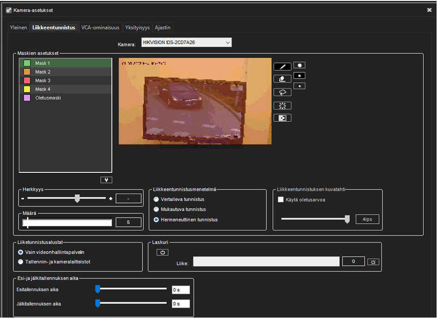
Task: Select the smallest brush size
Action: click(x=299, y=86)
